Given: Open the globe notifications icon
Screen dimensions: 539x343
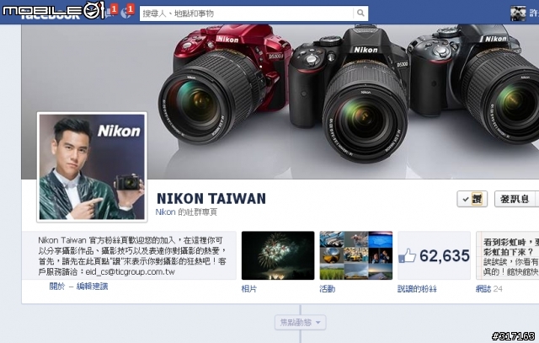Looking at the screenshot, I should point(125,13).
